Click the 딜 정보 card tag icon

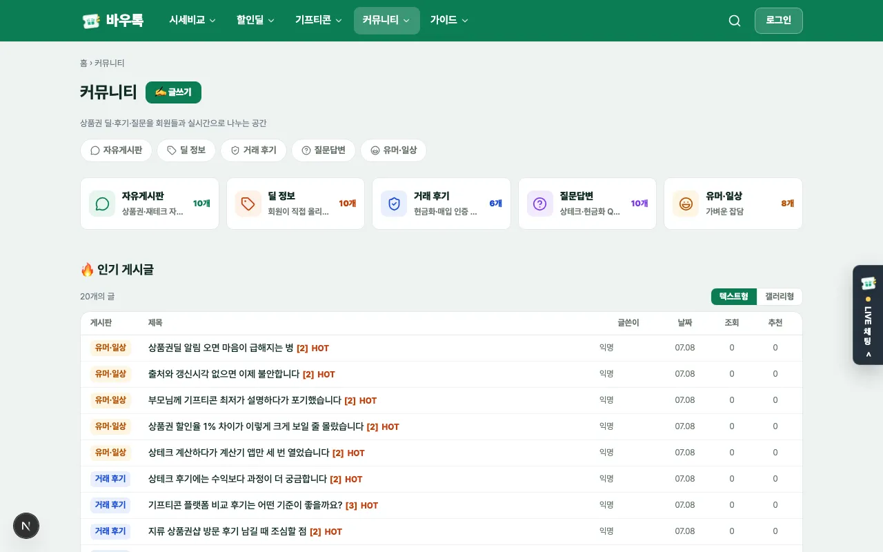[248, 204]
